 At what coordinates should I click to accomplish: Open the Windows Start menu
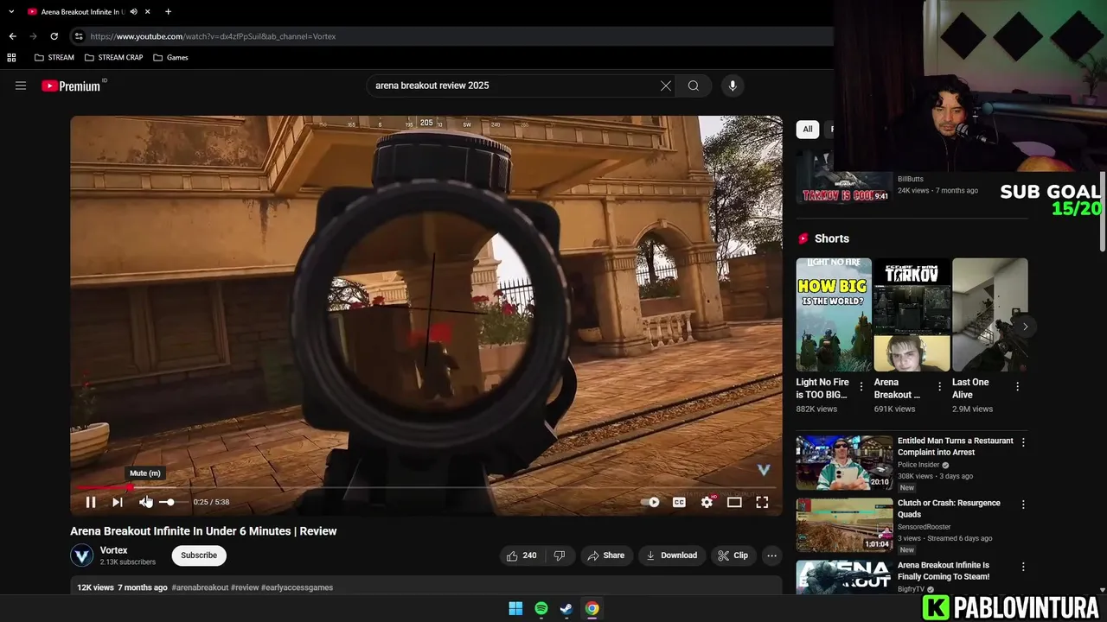[515, 609]
